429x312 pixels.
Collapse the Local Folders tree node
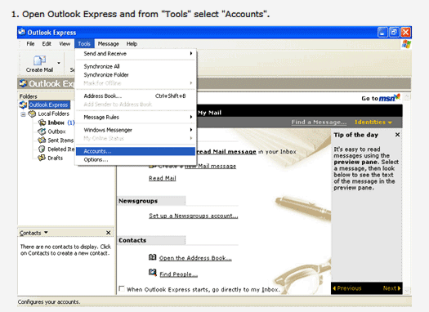pos(23,114)
